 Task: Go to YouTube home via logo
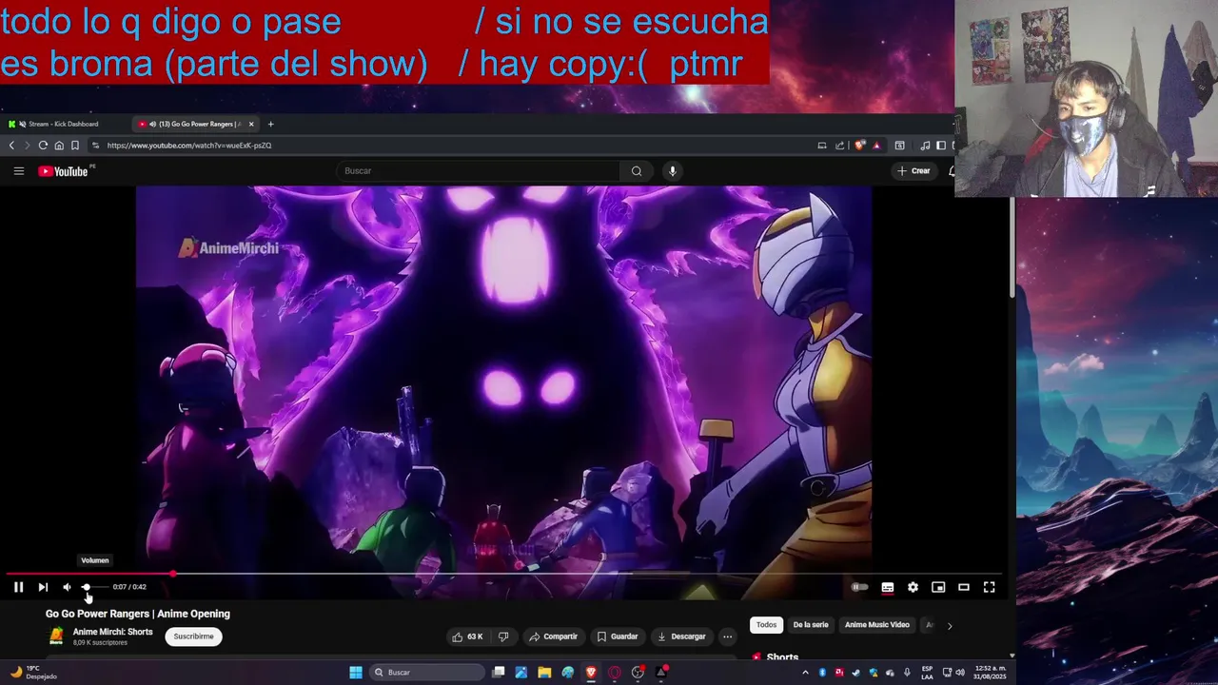point(64,171)
